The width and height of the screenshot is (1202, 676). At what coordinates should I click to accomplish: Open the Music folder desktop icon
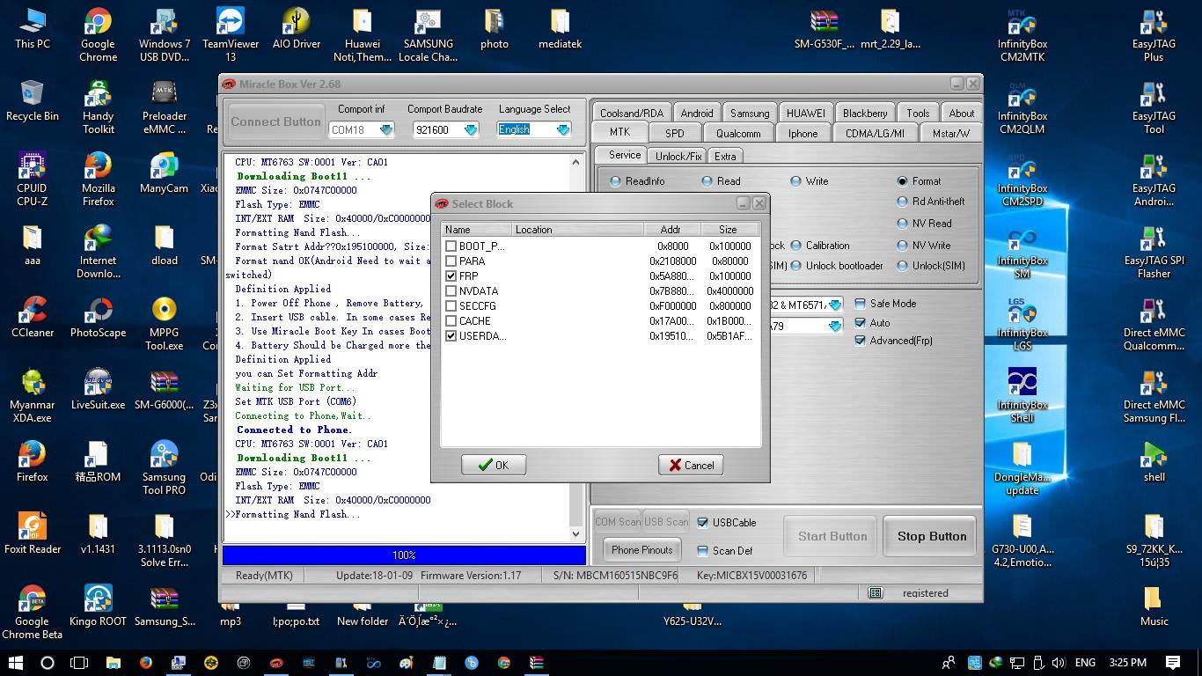coord(1154,607)
